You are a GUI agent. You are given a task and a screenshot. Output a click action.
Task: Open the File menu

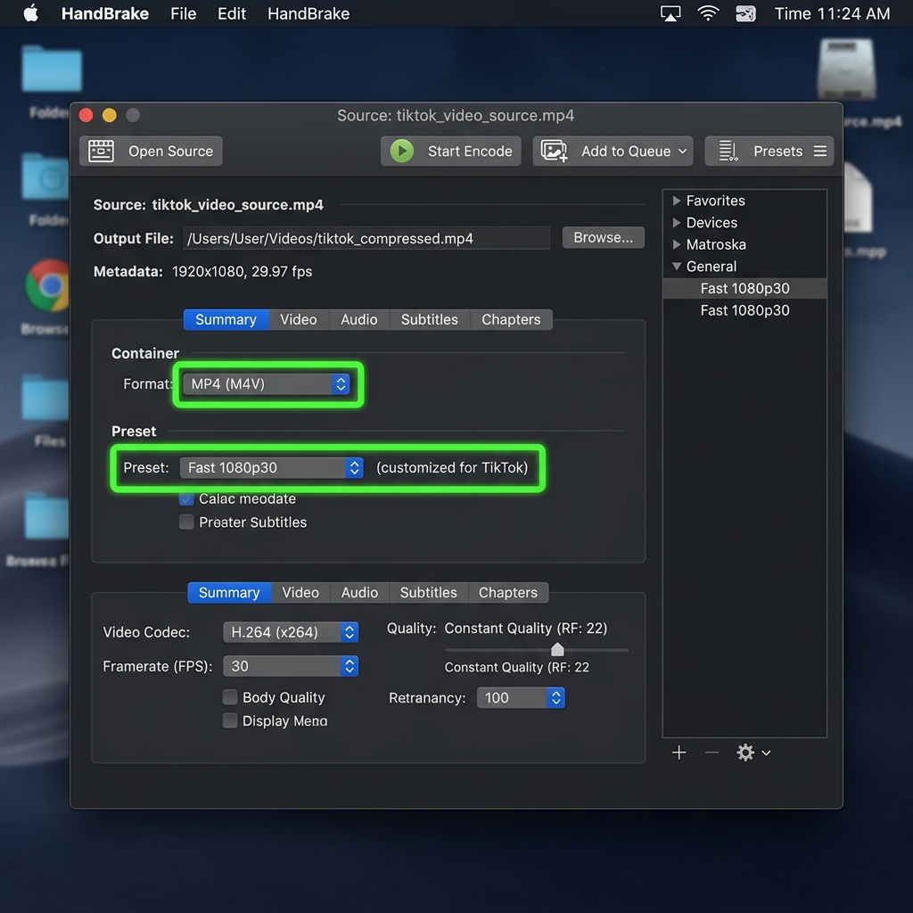[183, 13]
